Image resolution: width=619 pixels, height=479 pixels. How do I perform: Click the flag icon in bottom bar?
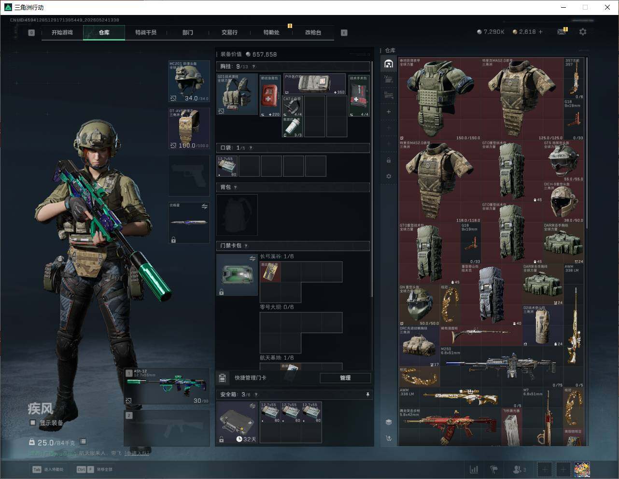point(494,469)
